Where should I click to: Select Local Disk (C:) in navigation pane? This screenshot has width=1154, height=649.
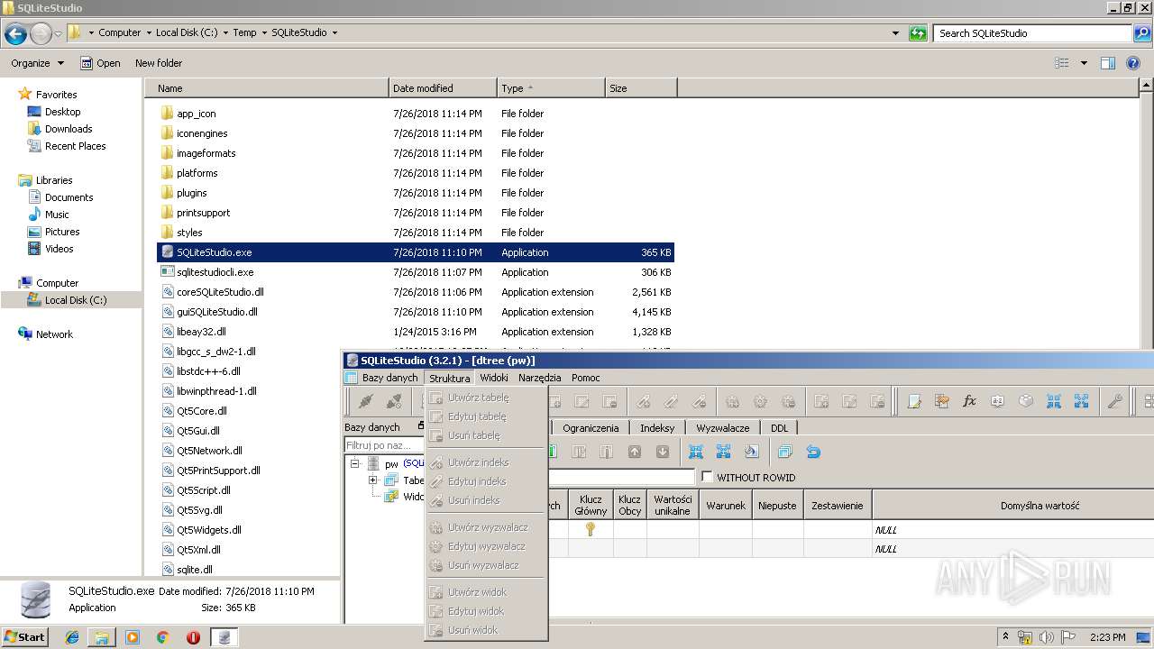[x=76, y=300]
